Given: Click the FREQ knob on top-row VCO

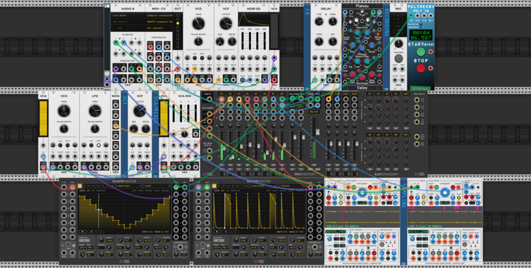Looking at the screenshot, I should click(x=198, y=24).
